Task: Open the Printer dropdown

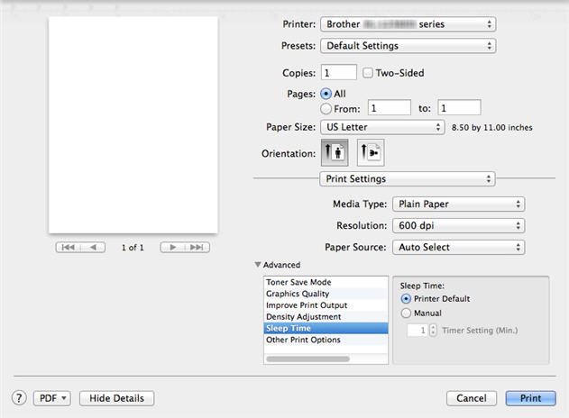Action: [408, 24]
